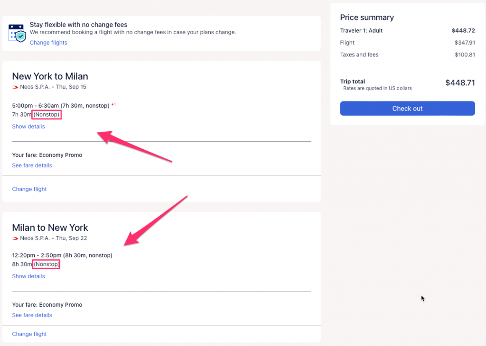
Task: Click the New York to Milan heading
Action: (50, 76)
